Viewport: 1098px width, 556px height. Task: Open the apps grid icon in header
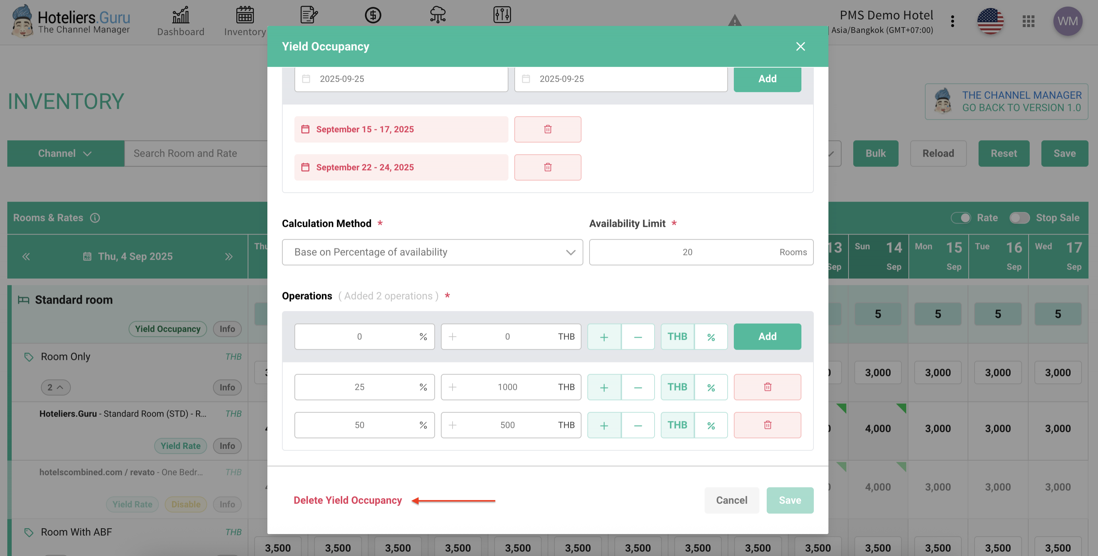pos(1028,21)
